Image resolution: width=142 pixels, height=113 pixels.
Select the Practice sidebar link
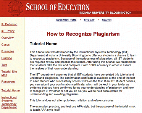(x=7, y=58)
